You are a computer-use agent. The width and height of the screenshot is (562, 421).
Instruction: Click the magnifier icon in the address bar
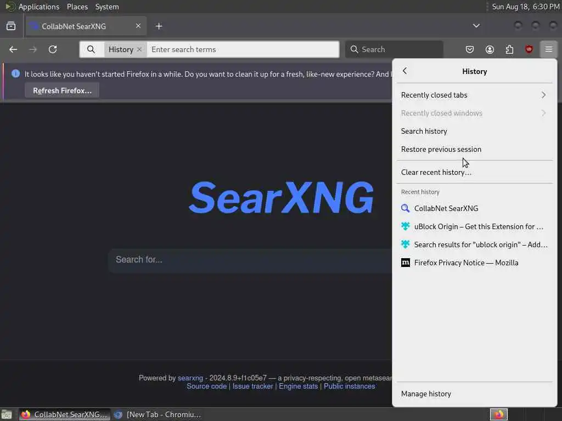[x=91, y=49]
